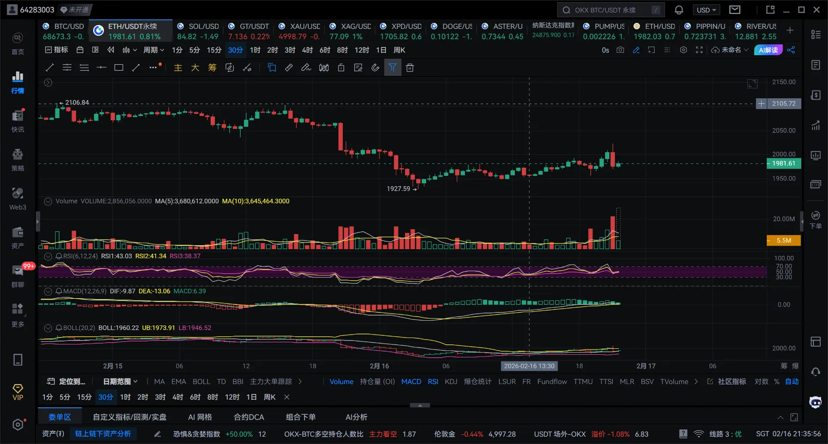Click the ruler measure tool icon

[x=289, y=68]
